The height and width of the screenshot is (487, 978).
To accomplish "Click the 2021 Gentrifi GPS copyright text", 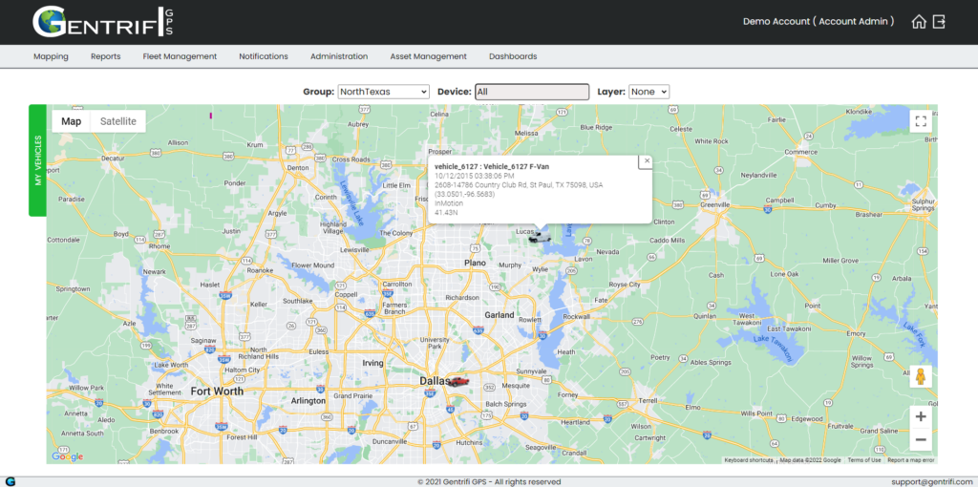I will click(x=489, y=482).
